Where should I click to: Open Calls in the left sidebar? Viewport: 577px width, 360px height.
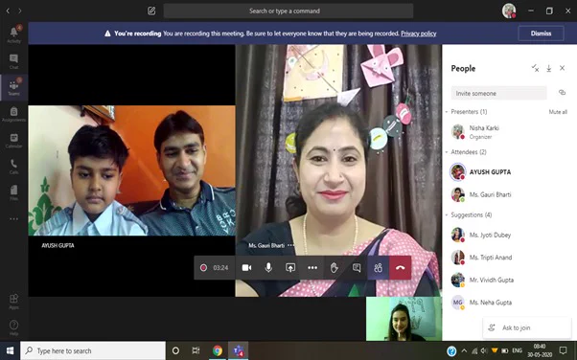click(14, 167)
